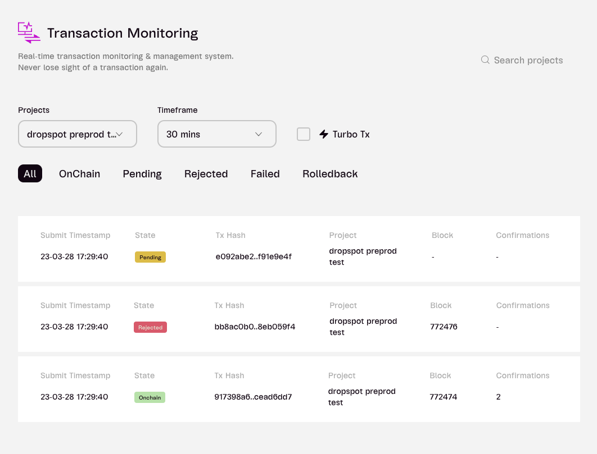Switch to the Rolledback tab
This screenshot has width=597, height=454.
click(x=330, y=174)
